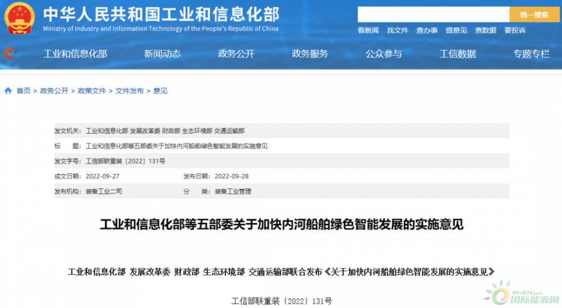Open the 要投诉 quick link
The image size is (562, 308).
point(515,30)
